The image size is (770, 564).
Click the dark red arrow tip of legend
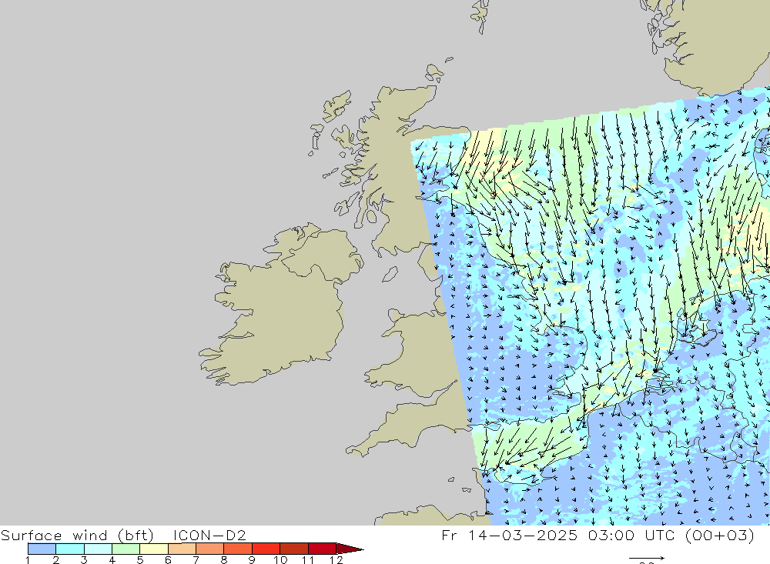point(350,549)
